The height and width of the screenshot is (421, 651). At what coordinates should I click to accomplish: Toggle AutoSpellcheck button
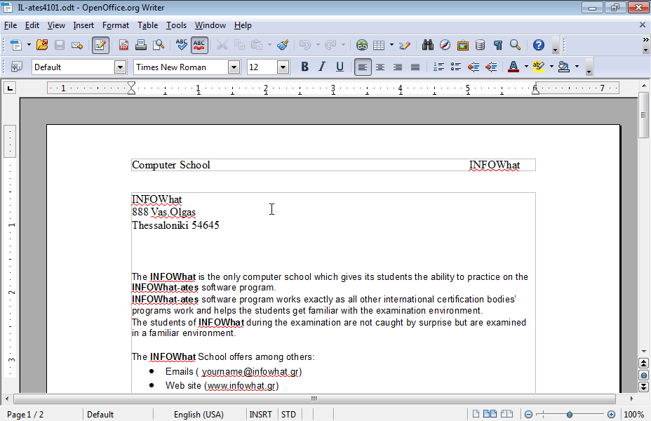pos(199,45)
